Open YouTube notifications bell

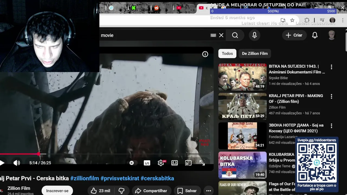tap(315, 35)
